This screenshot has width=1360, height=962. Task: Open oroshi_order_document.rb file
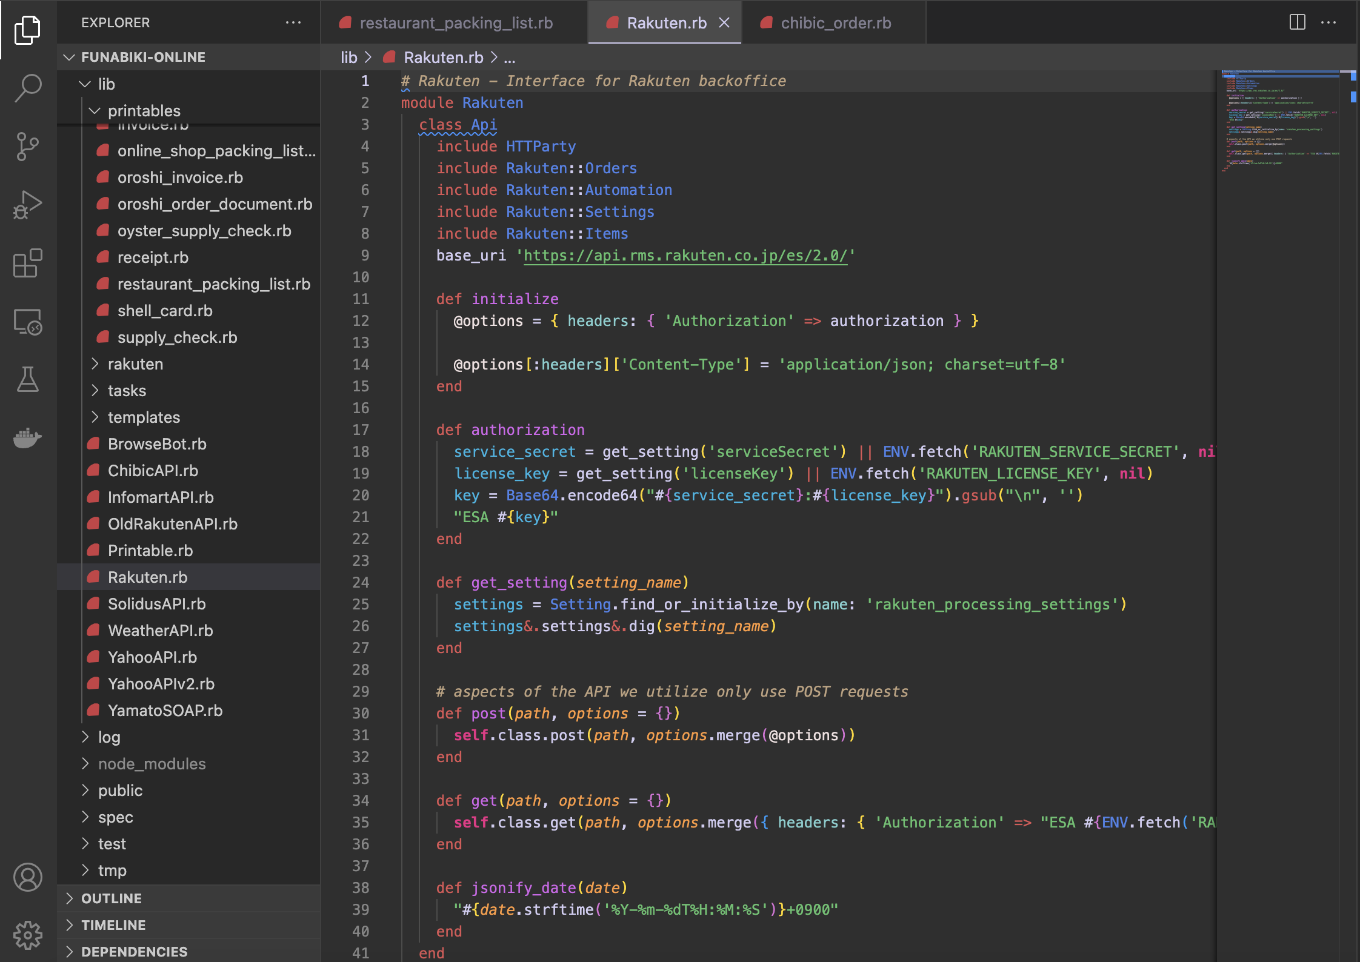click(188, 204)
